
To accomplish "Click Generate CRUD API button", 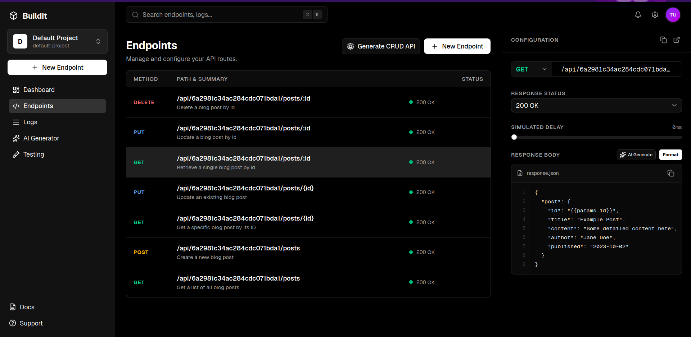I will click(x=381, y=46).
